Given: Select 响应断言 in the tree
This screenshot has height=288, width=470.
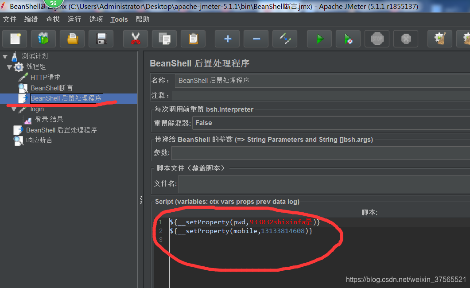Looking at the screenshot, I should click(39, 140).
